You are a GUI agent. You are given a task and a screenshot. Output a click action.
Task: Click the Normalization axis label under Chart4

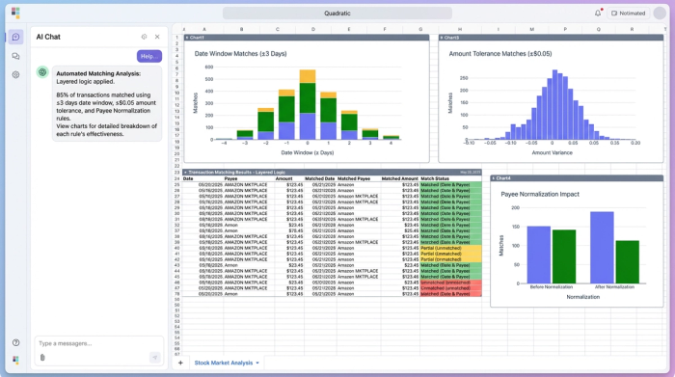(x=582, y=297)
